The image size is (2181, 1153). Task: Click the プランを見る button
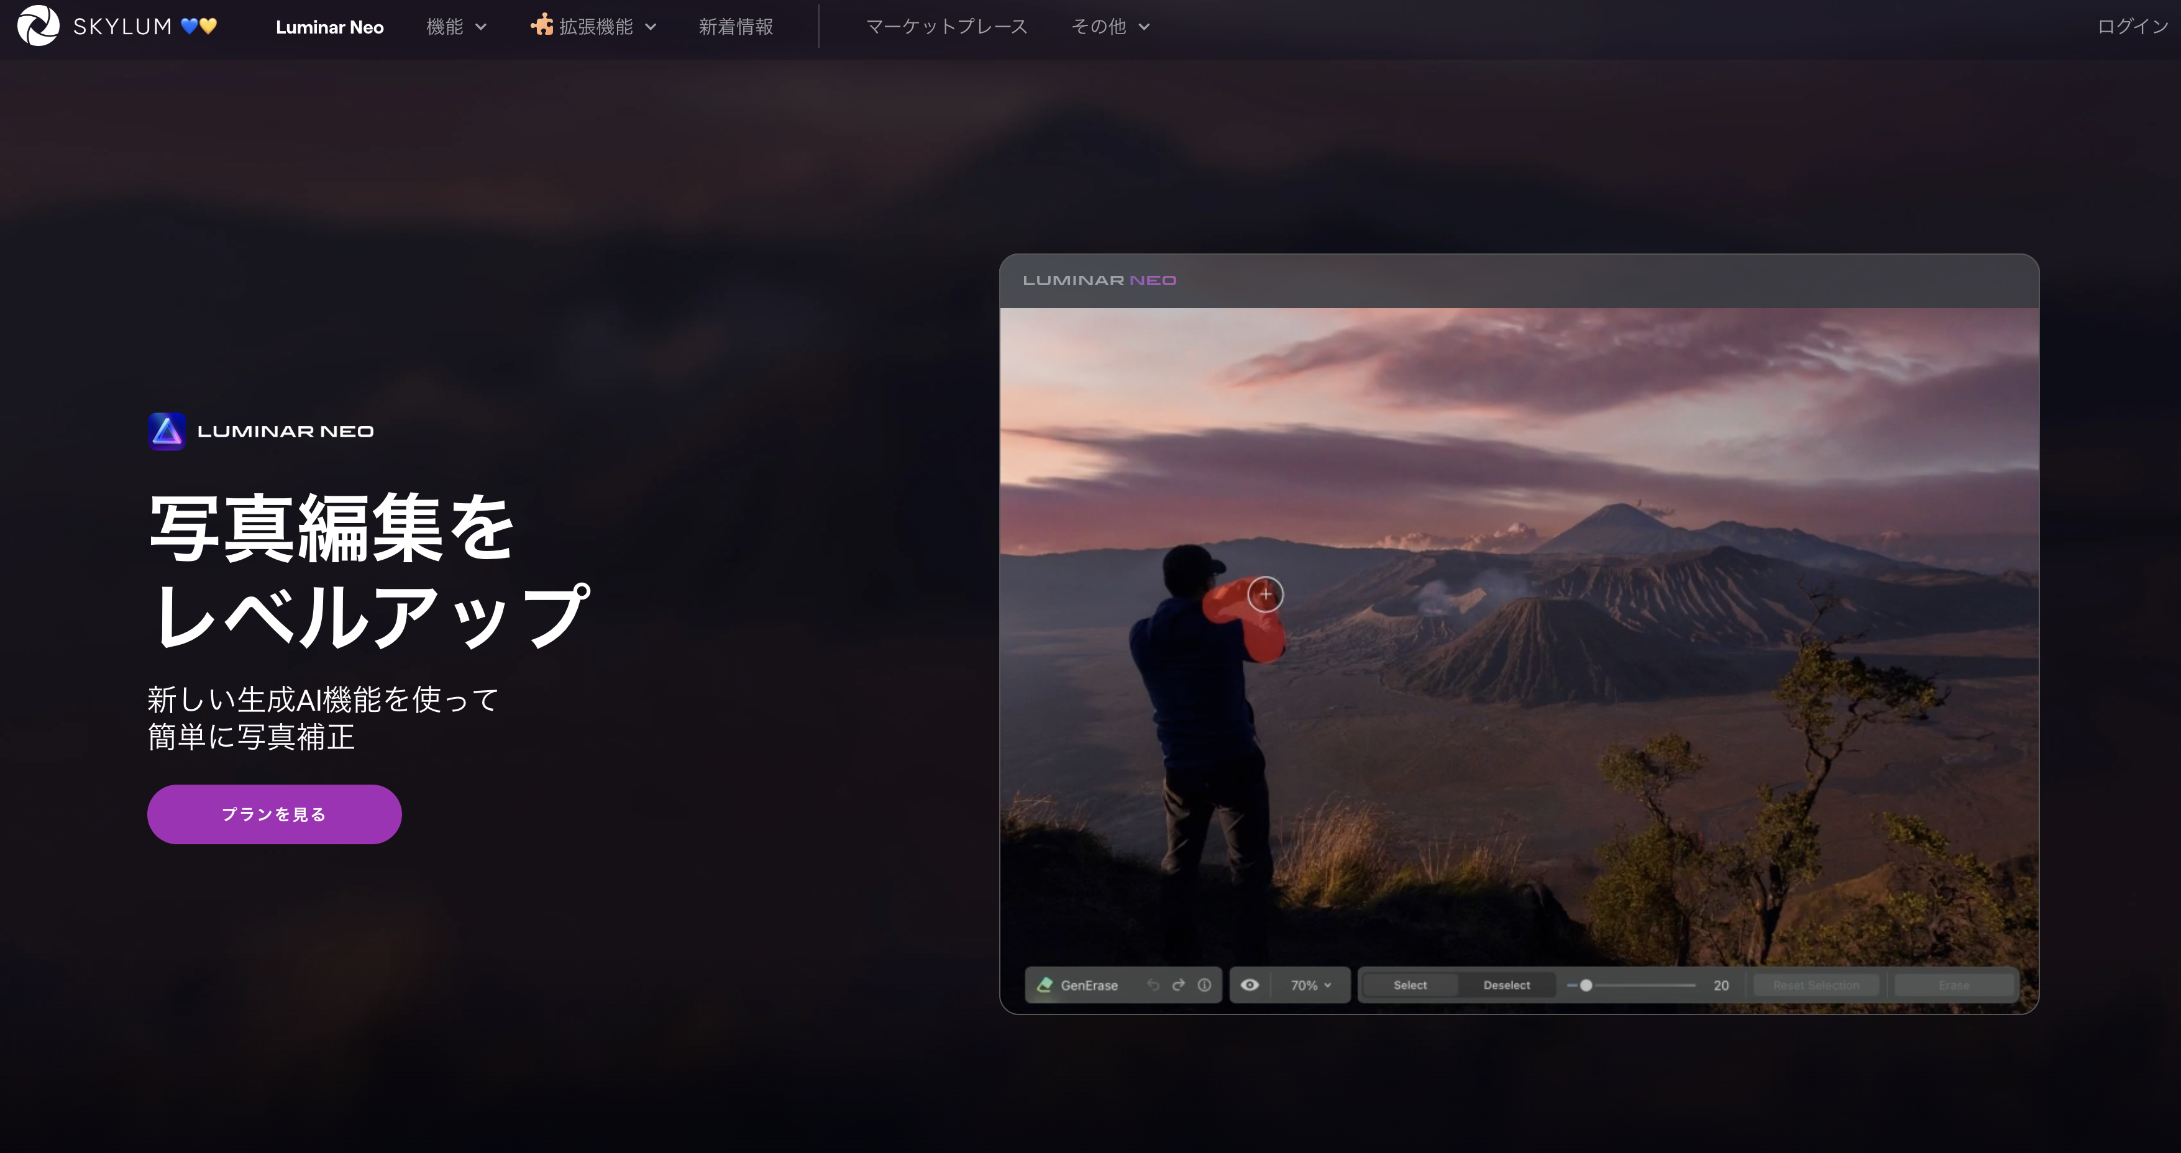[274, 814]
